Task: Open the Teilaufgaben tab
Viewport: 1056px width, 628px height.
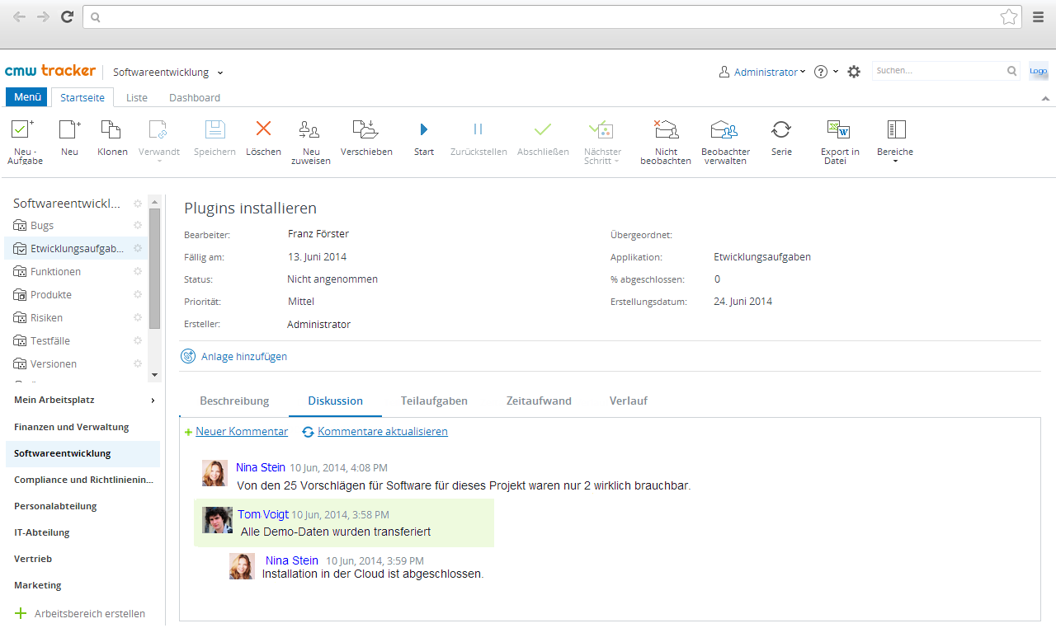Action: pos(434,401)
